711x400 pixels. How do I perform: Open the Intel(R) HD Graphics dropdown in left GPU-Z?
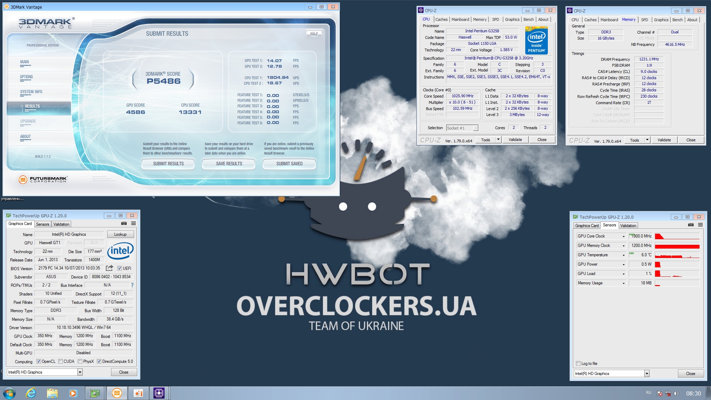coord(80,372)
